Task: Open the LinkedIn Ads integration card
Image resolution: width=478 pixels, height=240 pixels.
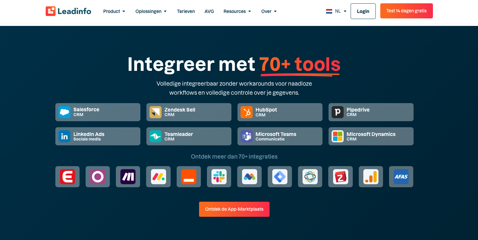Action: (98, 136)
